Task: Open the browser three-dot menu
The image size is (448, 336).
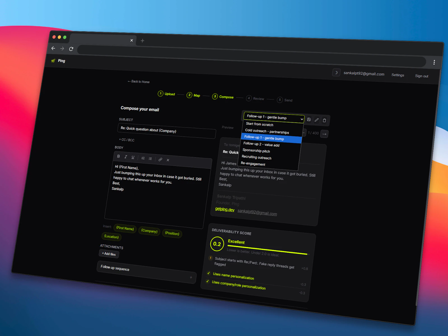Action: (x=434, y=62)
